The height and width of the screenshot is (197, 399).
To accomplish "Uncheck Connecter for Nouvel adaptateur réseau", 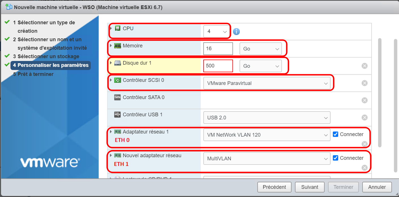I will (336, 158).
